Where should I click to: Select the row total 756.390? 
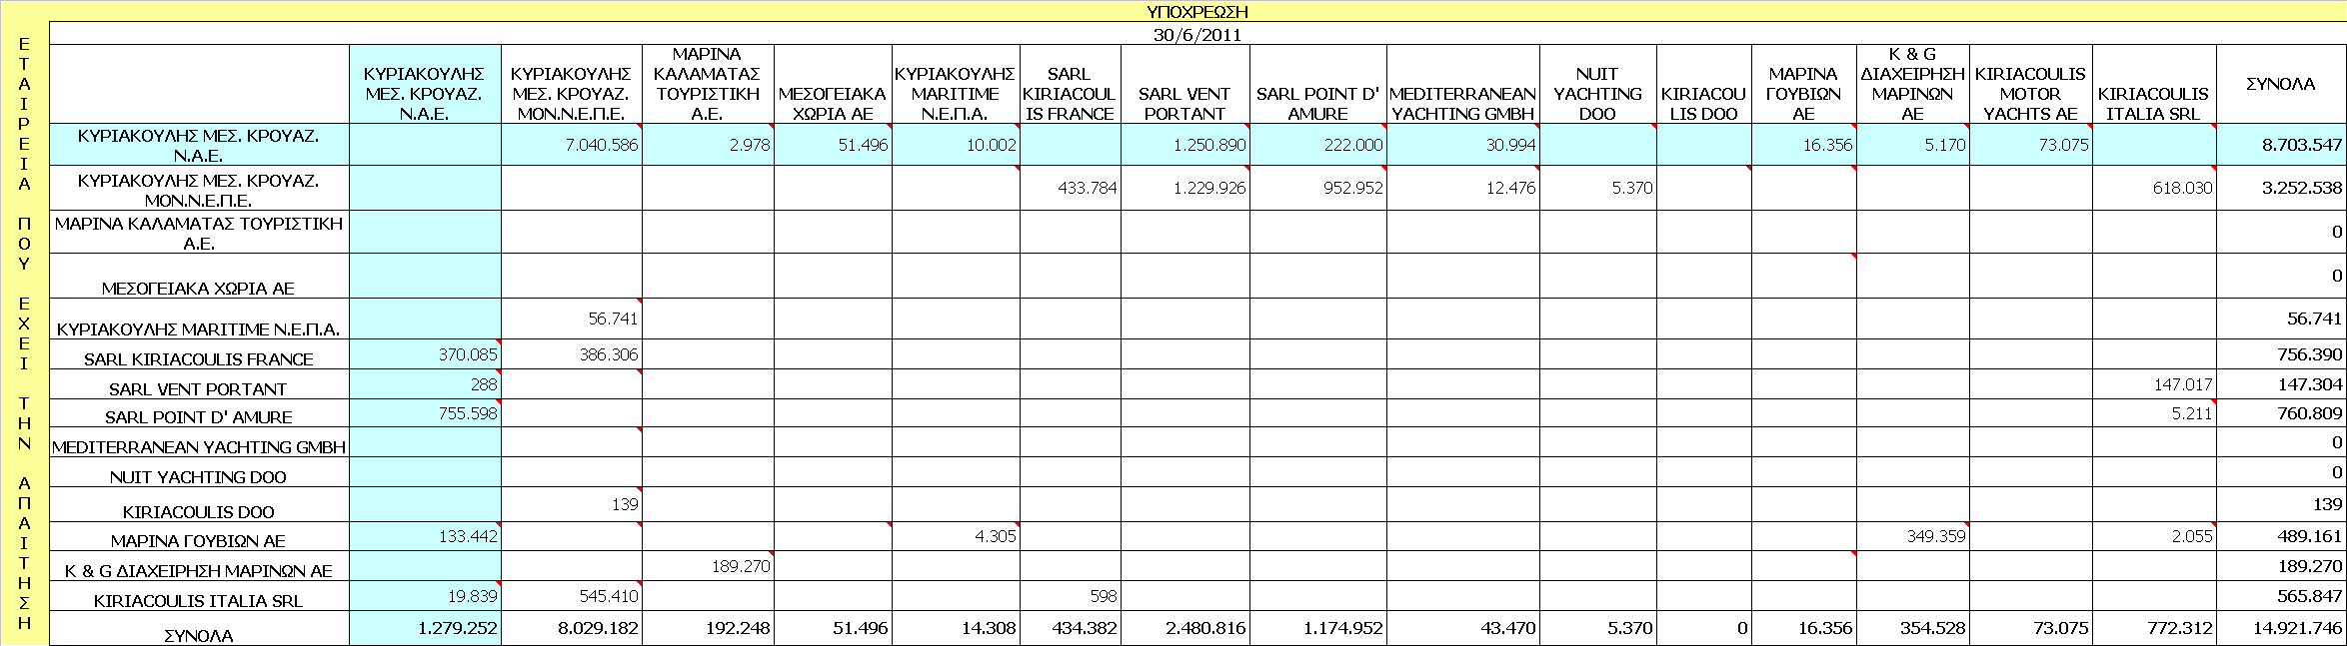pos(2281,354)
